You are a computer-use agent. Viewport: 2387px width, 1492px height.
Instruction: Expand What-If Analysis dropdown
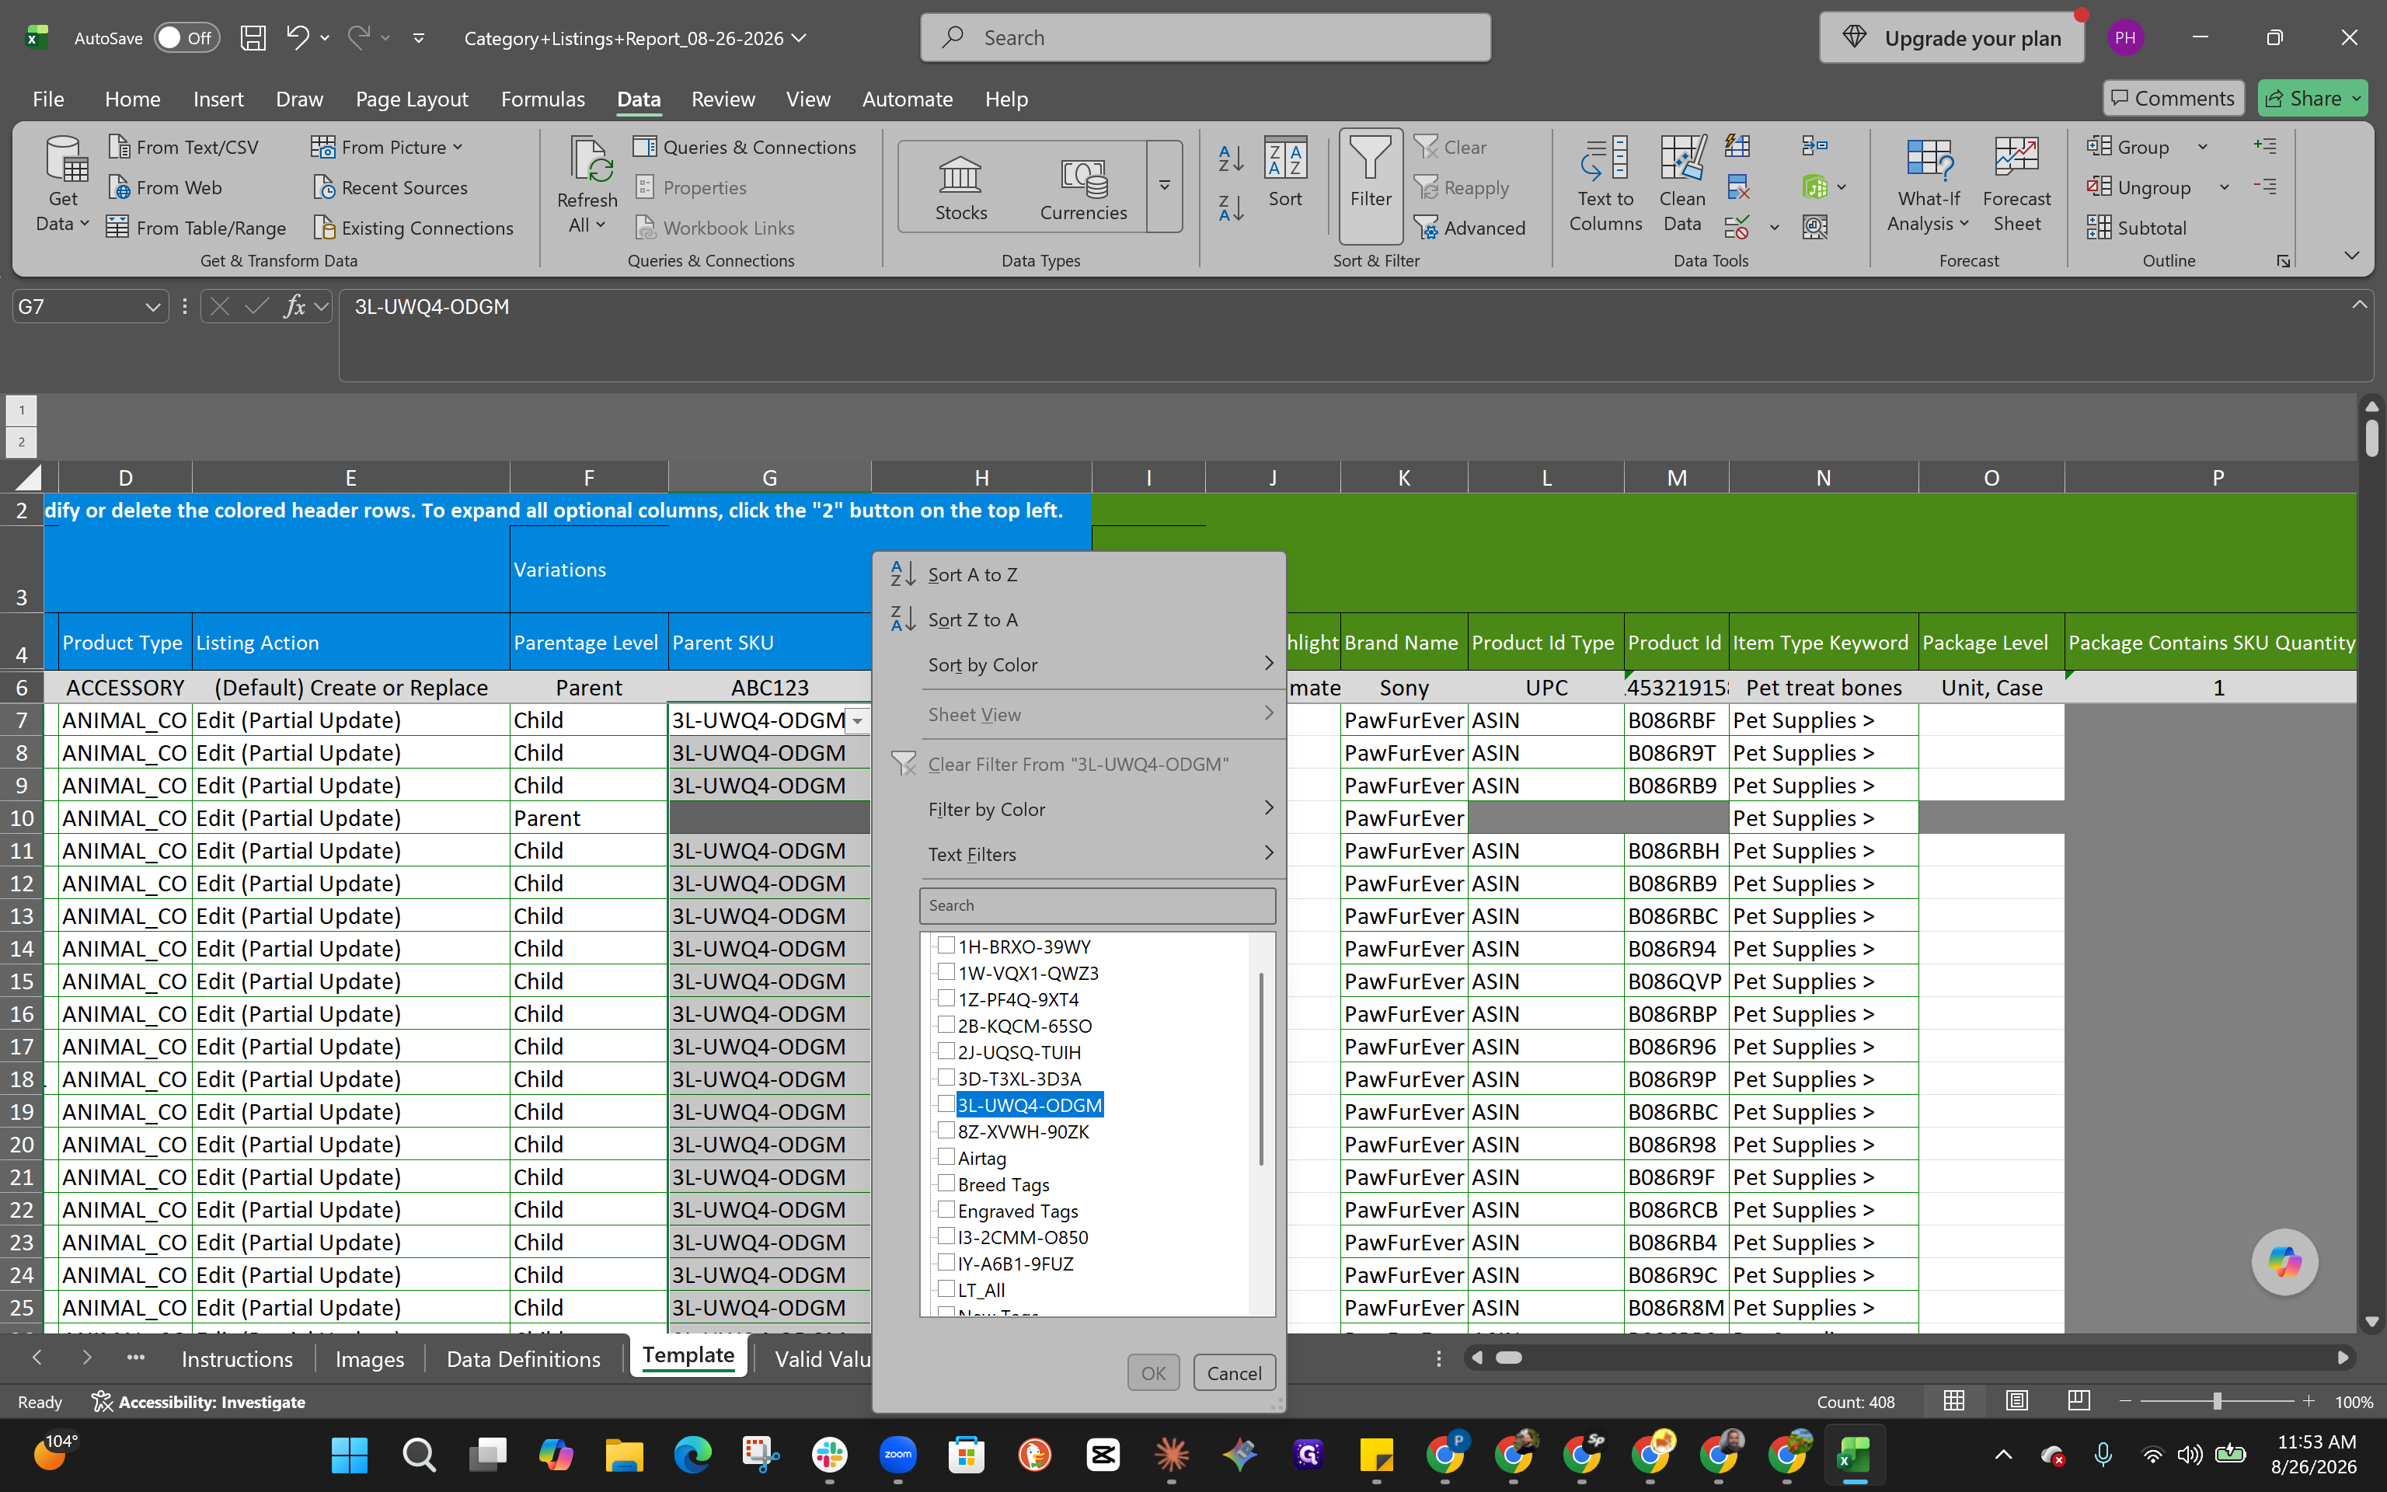coord(1964,224)
